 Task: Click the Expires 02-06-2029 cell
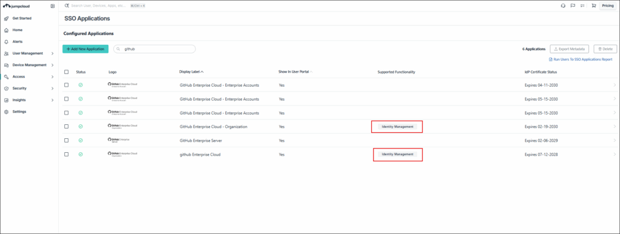point(541,141)
